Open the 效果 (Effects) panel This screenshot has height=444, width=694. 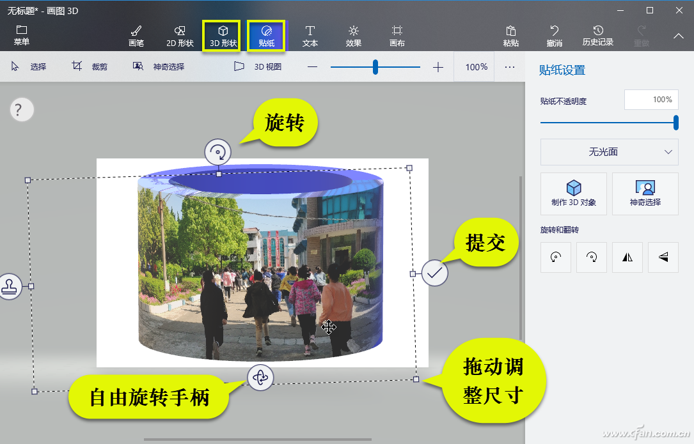pyautogui.click(x=354, y=35)
